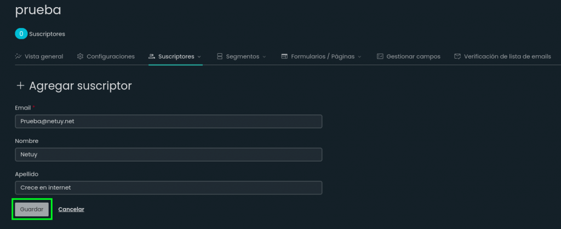Click the Apellido field with Crece en internet
This screenshot has height=229, width=561.
pyautogui.click(x=169, y=187)
